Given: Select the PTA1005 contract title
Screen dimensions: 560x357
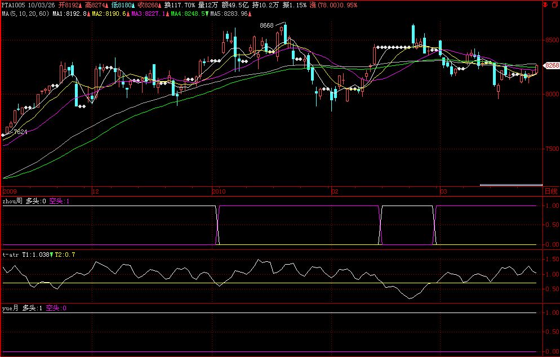Looking at the screenshot, I should 14,5.
